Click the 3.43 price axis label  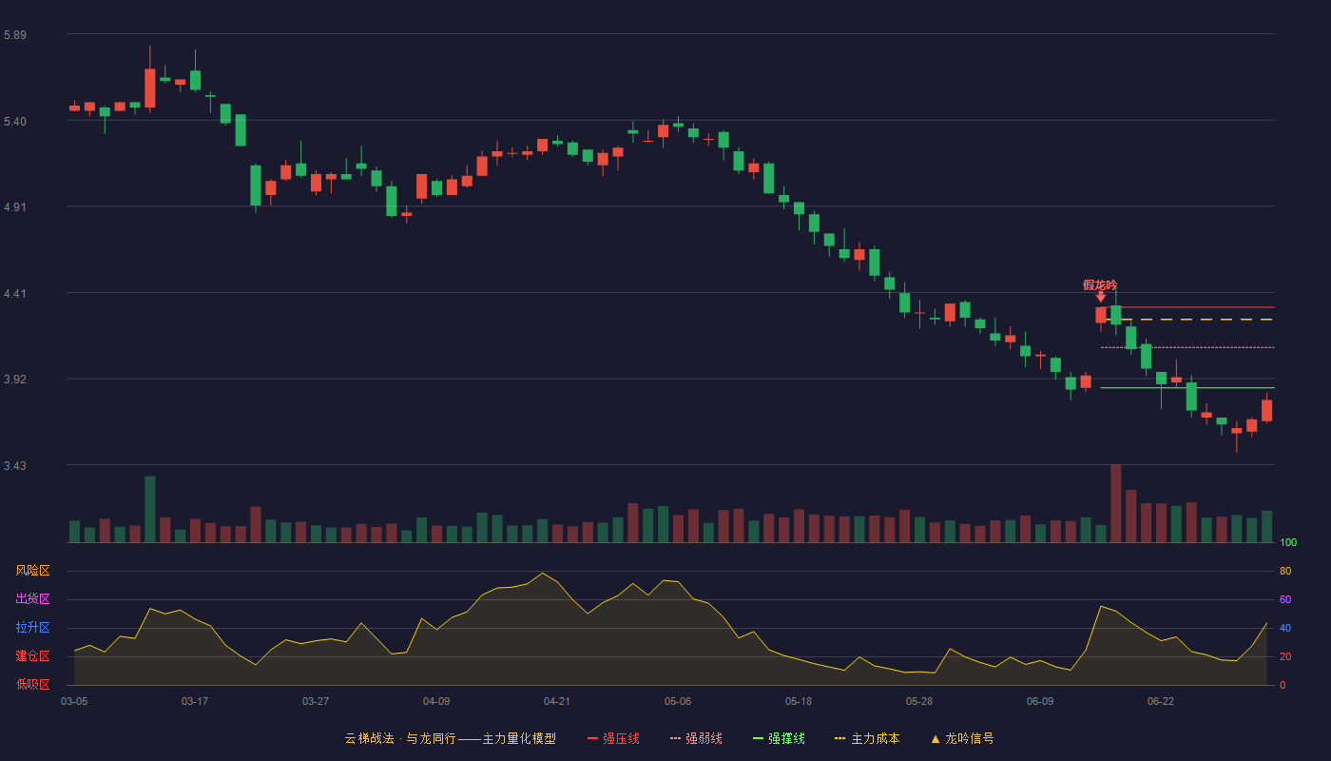(x=15, y=466)
